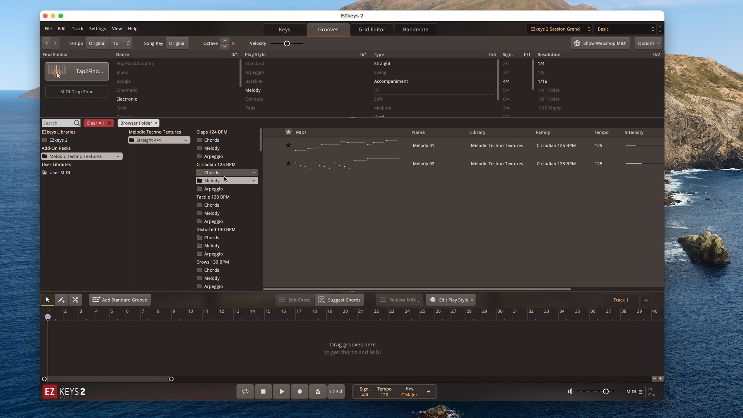The width and height of the screenshot is (743, 418).
Task: Click the Tap2Find button
Action: (77, 71)
